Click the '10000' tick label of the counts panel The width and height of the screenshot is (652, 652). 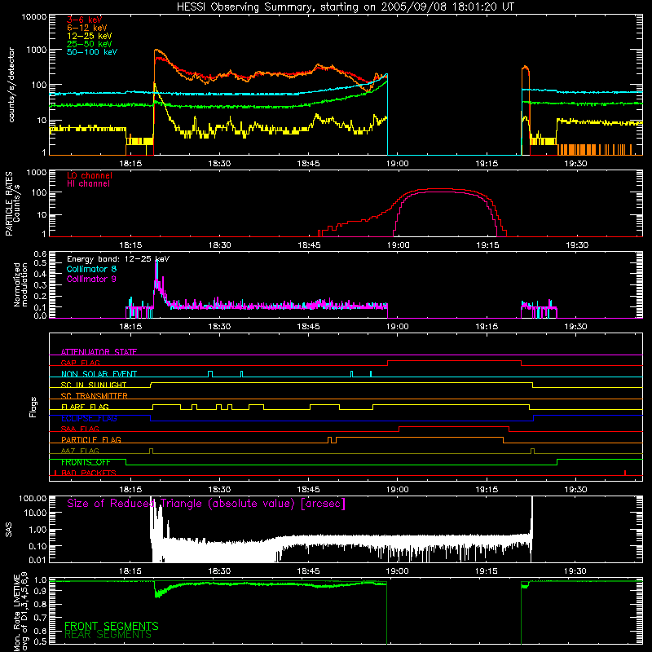(x=34, y=17)
